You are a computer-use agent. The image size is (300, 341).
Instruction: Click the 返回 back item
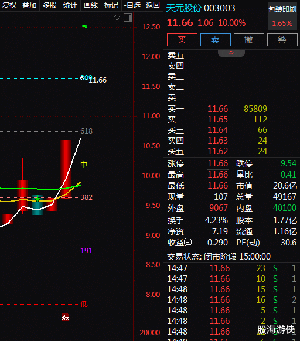tap(153, 5)
